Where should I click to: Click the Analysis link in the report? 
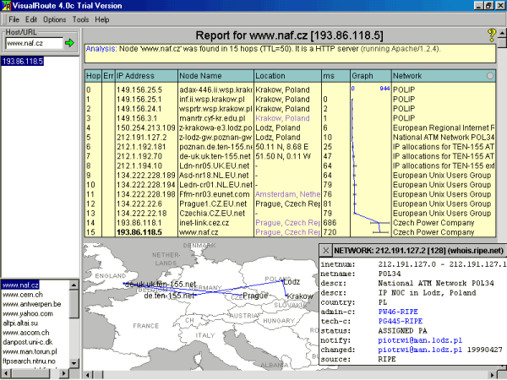pos(101,49)
